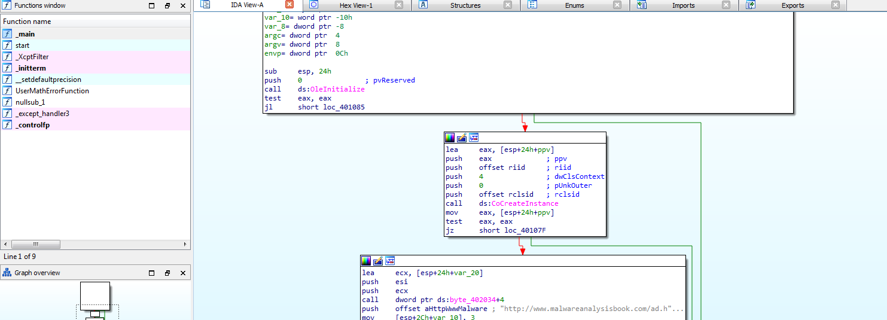The image size is (887, 320).
Task: Close the Exports tab
Action: click(x=836, y=5)
